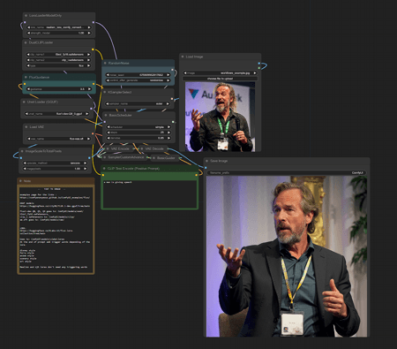
Task: Open the control_after_generate combo in RandomNoise
Action: click(138, 80)
